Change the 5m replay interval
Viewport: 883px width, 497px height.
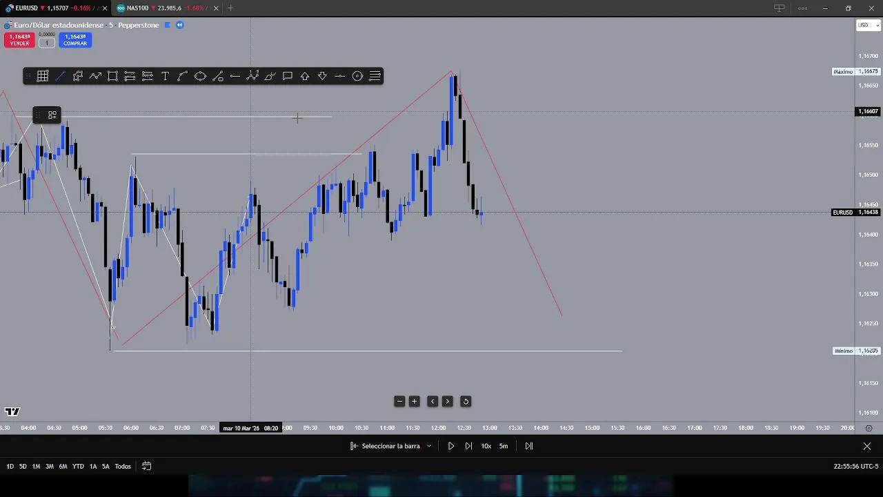coord(504,446)
